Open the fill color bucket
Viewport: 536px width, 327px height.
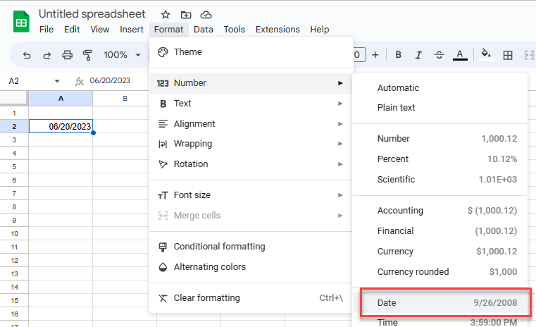[485, 54]
